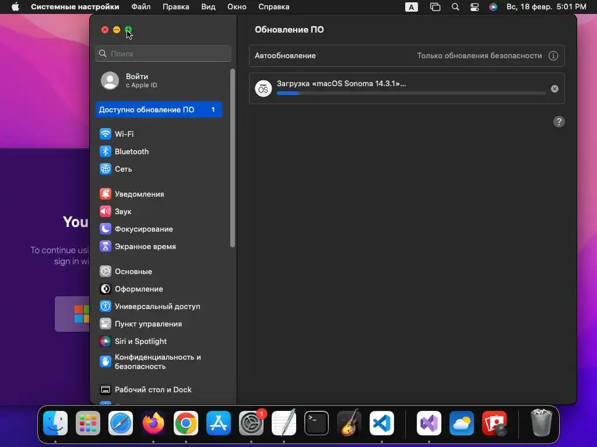This screenshot has height=447, width=597.
Task: Launch GarageBand from the Dock
Action: (349, 423)
